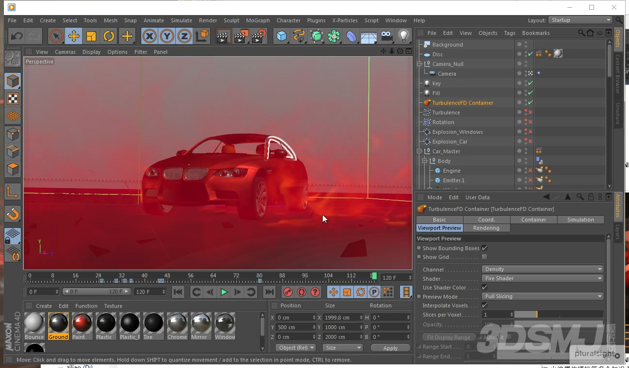
Task: Toggle Interpolate Voxels checkbox
Action: (x=484, y=305)
